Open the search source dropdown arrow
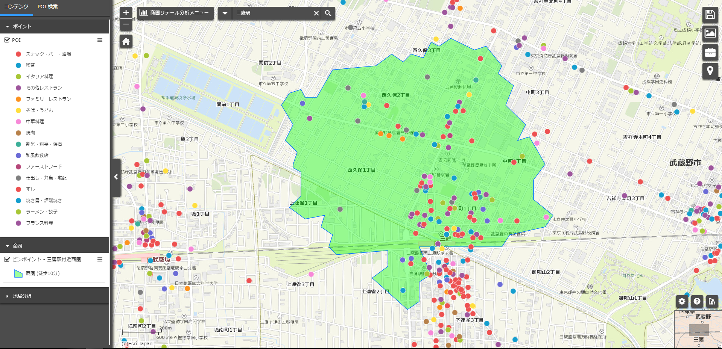The height and width of the screenshot is (349, 722). 225,13
